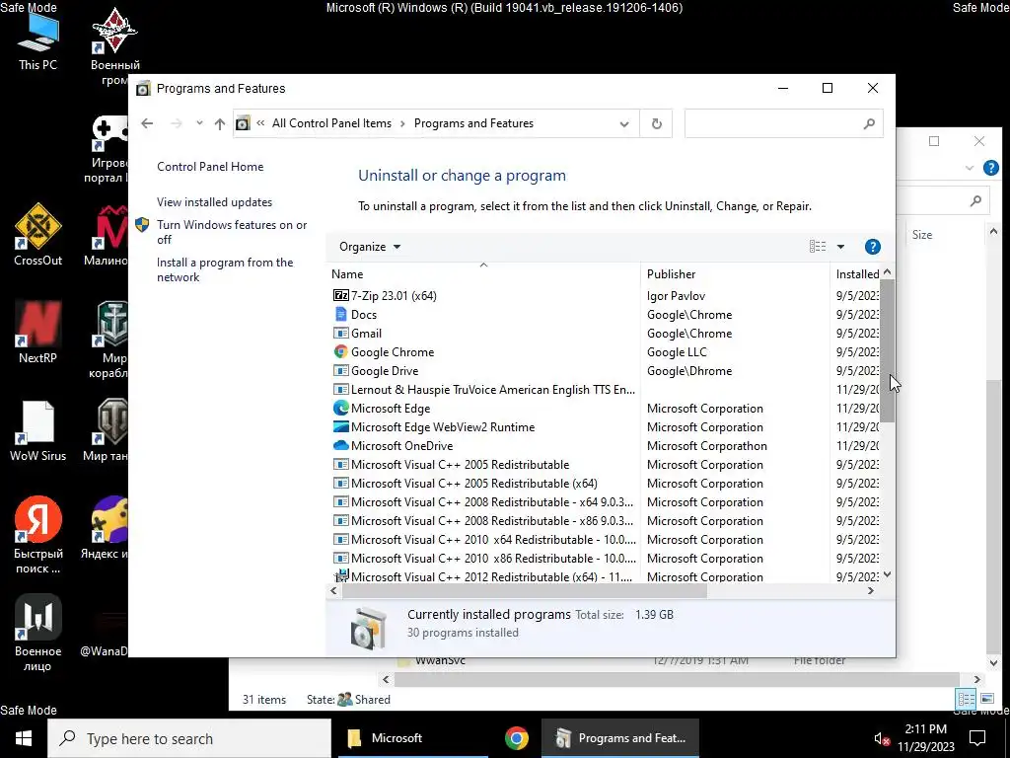Viewport: 1010px width, 758px height.
Task: Open Install a program from the network
Action: point(224,269)
